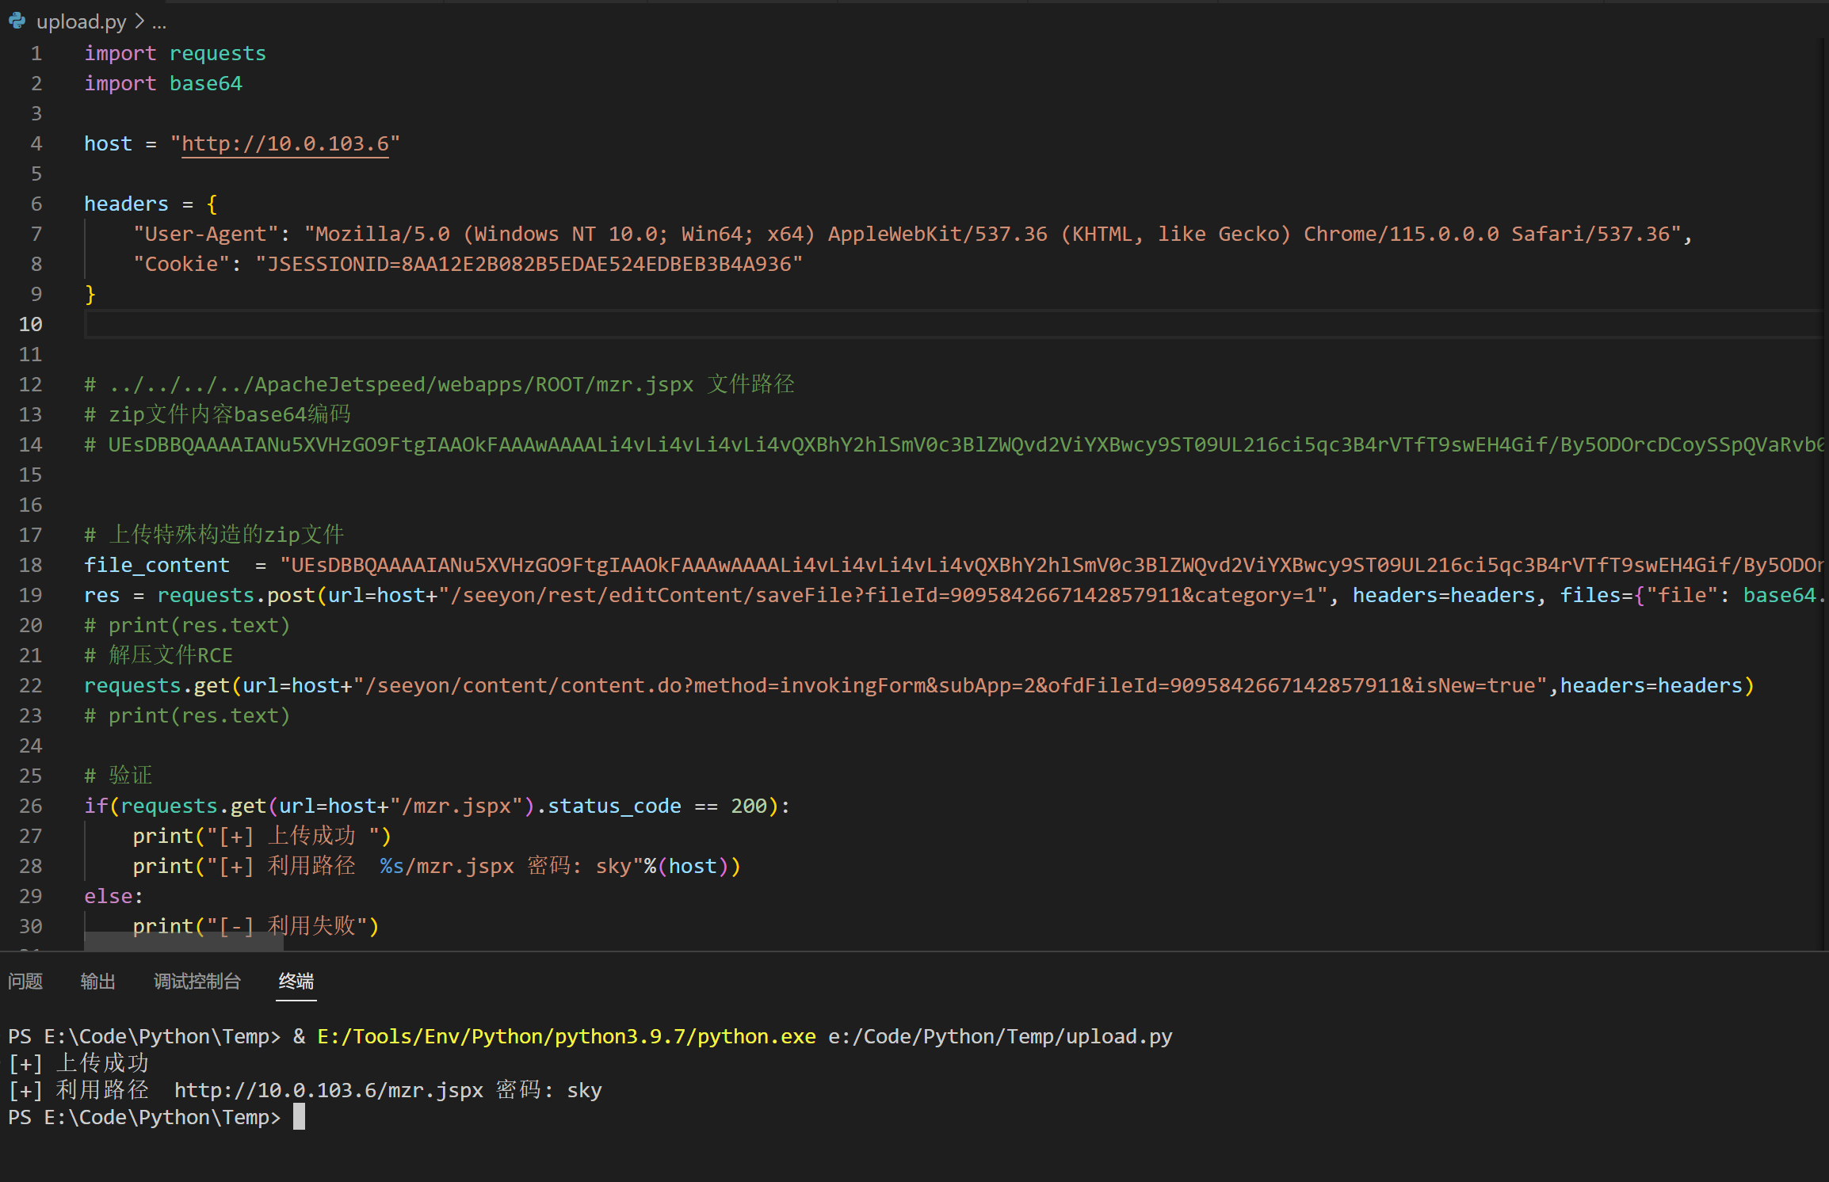Click the requests module name on line 1
1829x1182 pixels.
pyautogui.click(x=217, y=53)
